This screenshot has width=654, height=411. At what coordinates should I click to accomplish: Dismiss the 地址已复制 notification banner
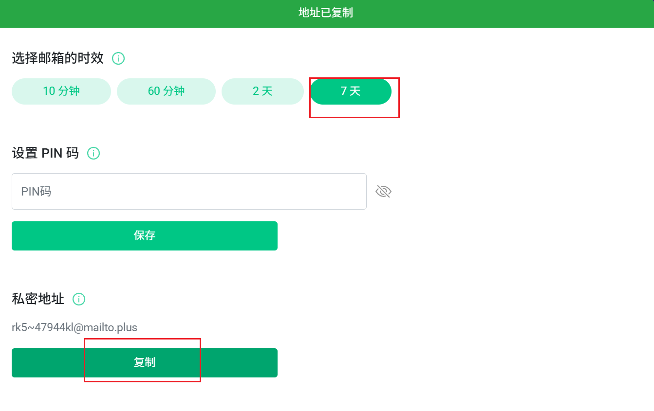326,13
